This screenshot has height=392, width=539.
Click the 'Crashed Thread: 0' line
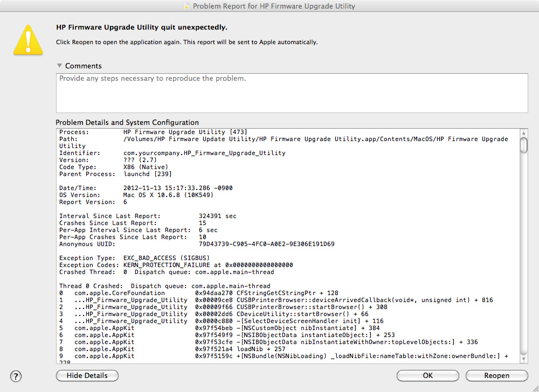pos(167,272)
